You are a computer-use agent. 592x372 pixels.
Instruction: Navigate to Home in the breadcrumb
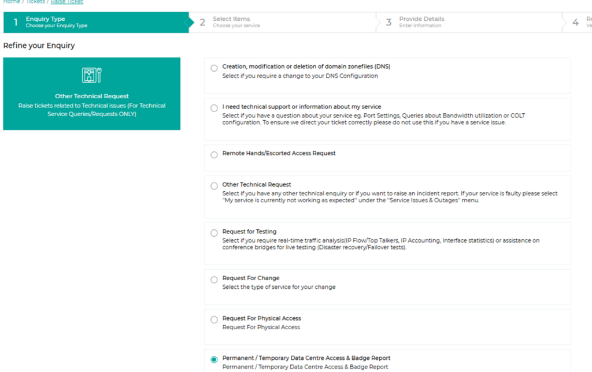tap(12, 2)
